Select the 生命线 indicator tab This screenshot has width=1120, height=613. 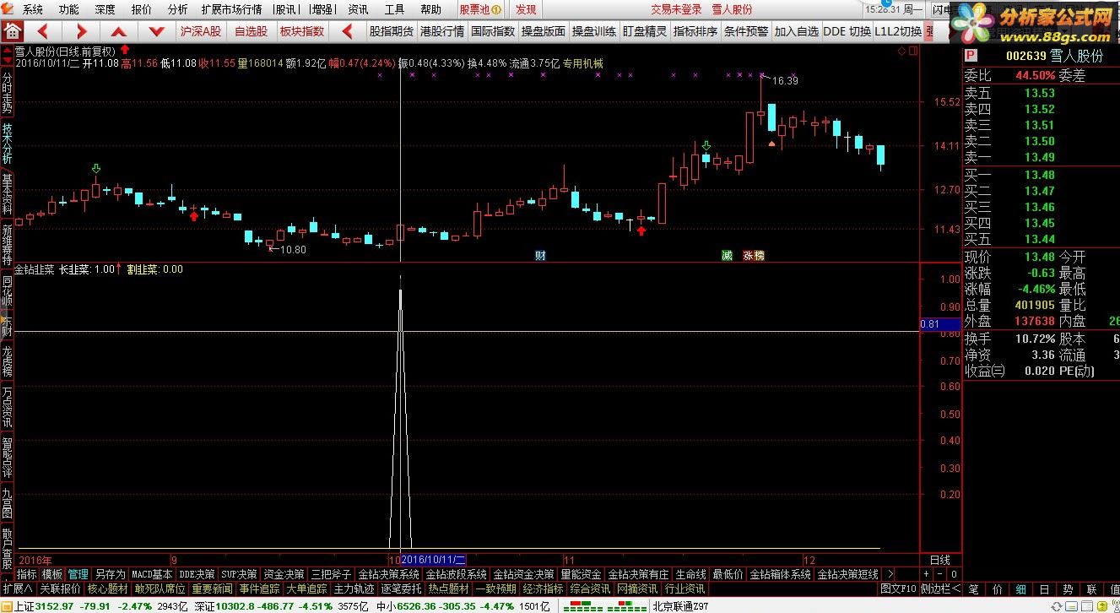[690, 574]
